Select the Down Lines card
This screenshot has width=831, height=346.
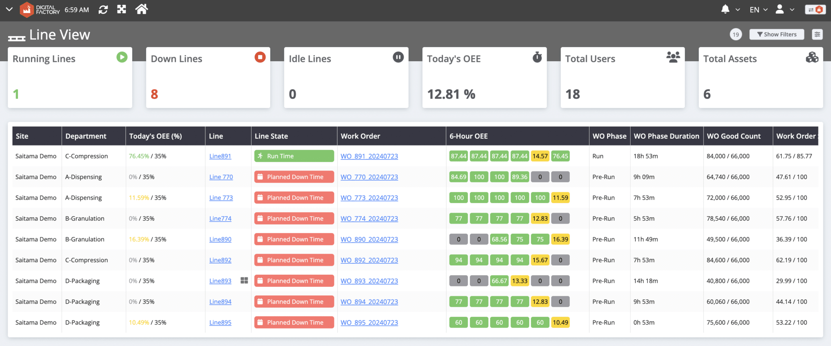[208, 77]
